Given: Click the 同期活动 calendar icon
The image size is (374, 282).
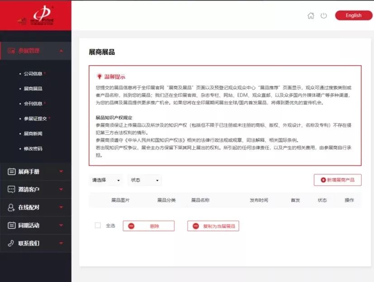Looking at the screenshot, I should coord(11,225).
